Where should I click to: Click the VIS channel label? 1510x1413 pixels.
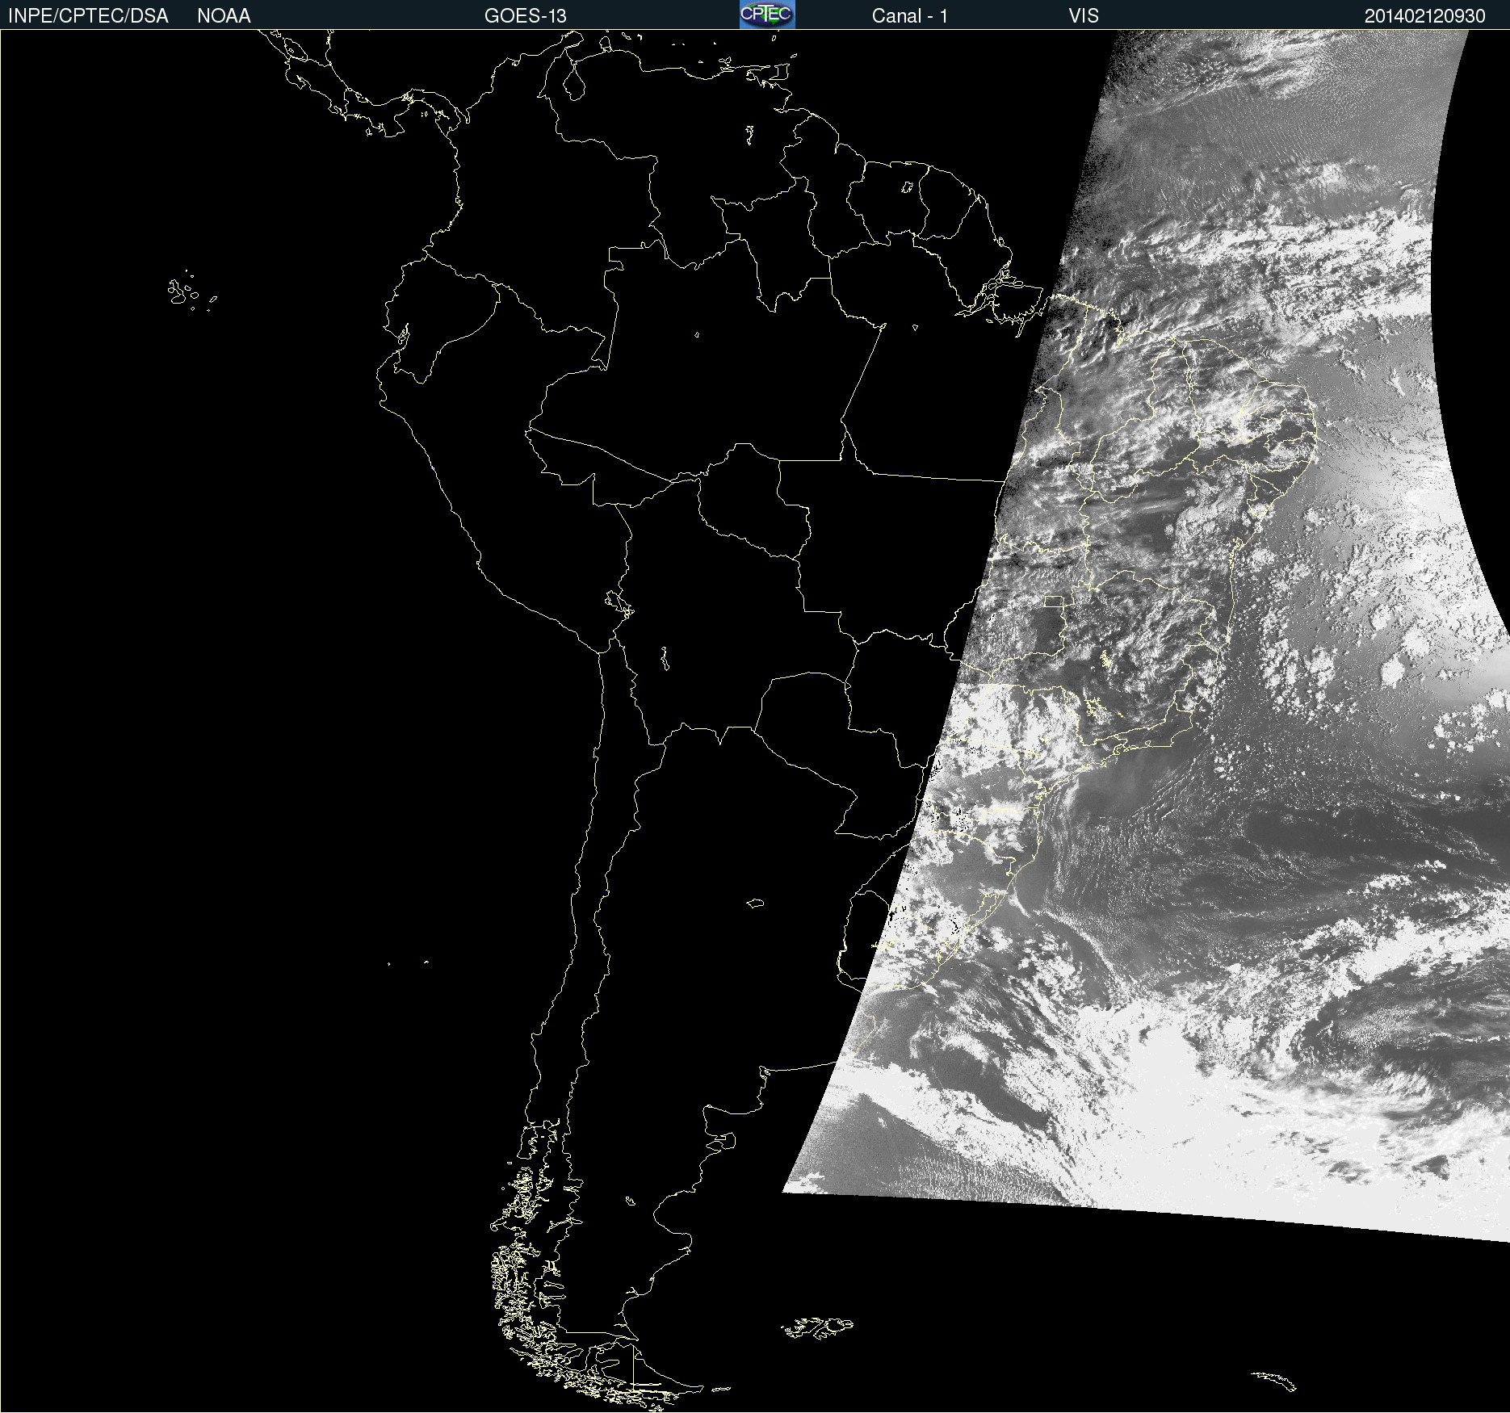pyautogui.click(x=1084, y=16)
